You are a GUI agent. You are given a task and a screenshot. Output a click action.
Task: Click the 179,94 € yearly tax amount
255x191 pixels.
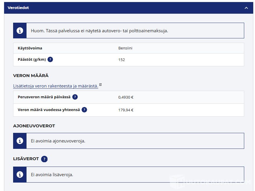pos(126,110)
